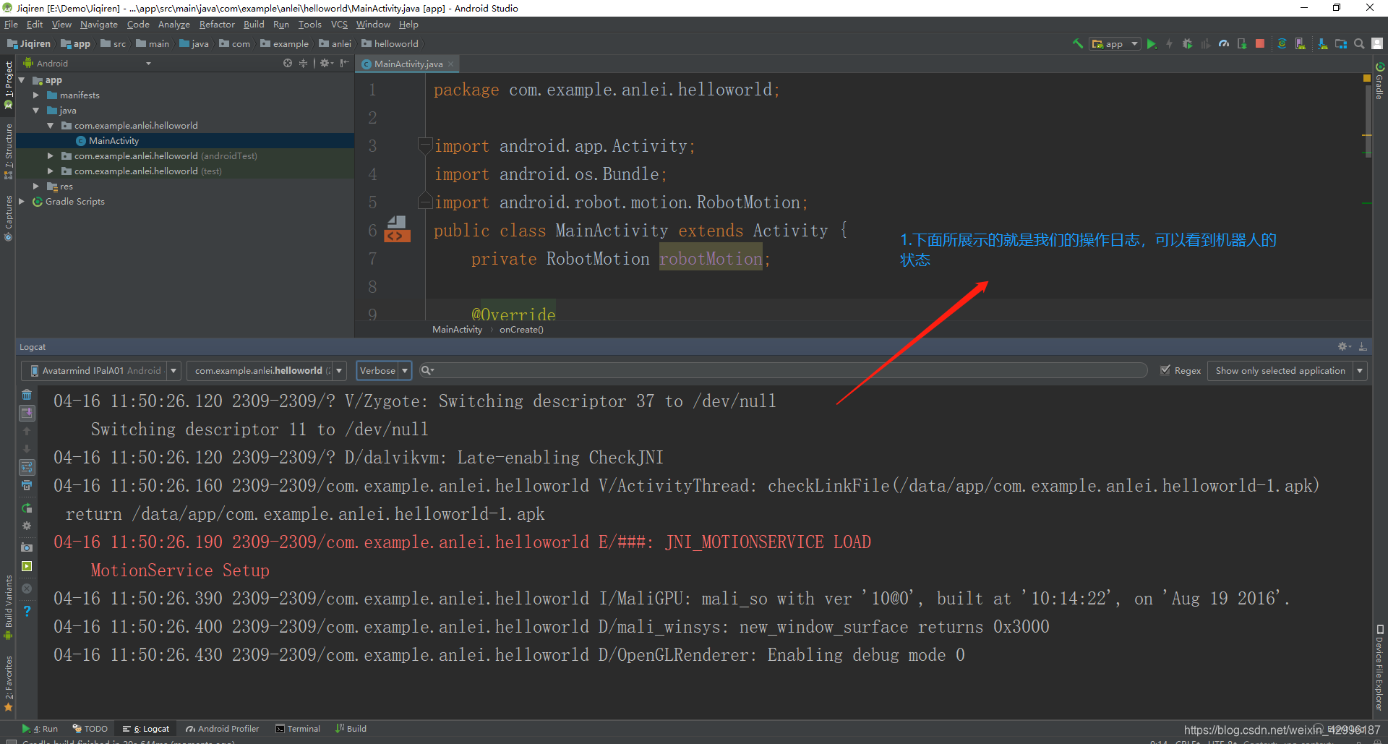Open the AVD Manager icon
1388x744 pixels.
tap(1300, 43)
